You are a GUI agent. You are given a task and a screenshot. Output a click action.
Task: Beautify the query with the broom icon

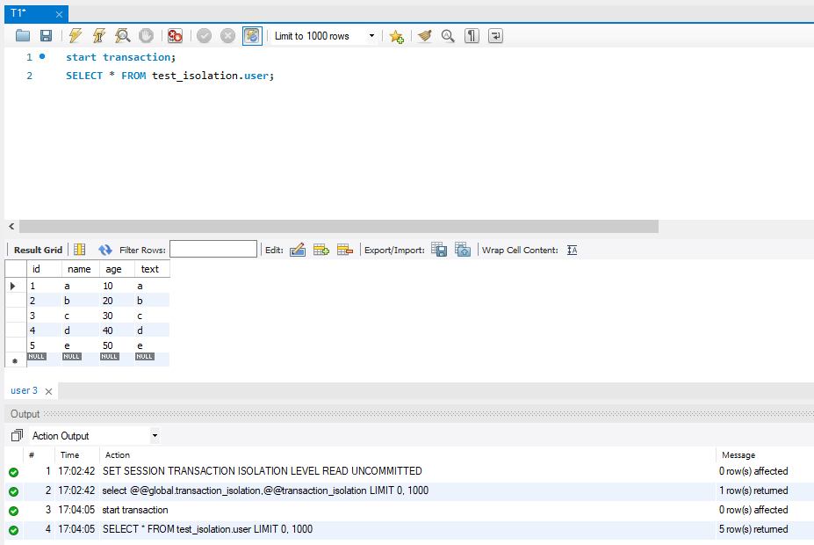pos(425,36)
